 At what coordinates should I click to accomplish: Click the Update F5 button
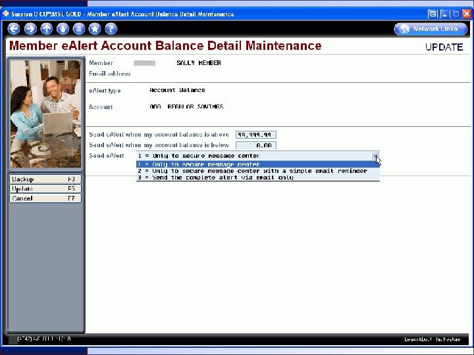(x=45, y=189)
